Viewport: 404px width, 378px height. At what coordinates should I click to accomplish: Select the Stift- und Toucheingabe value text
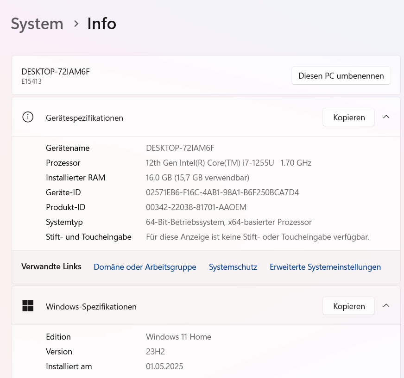(x=258, y=237)
